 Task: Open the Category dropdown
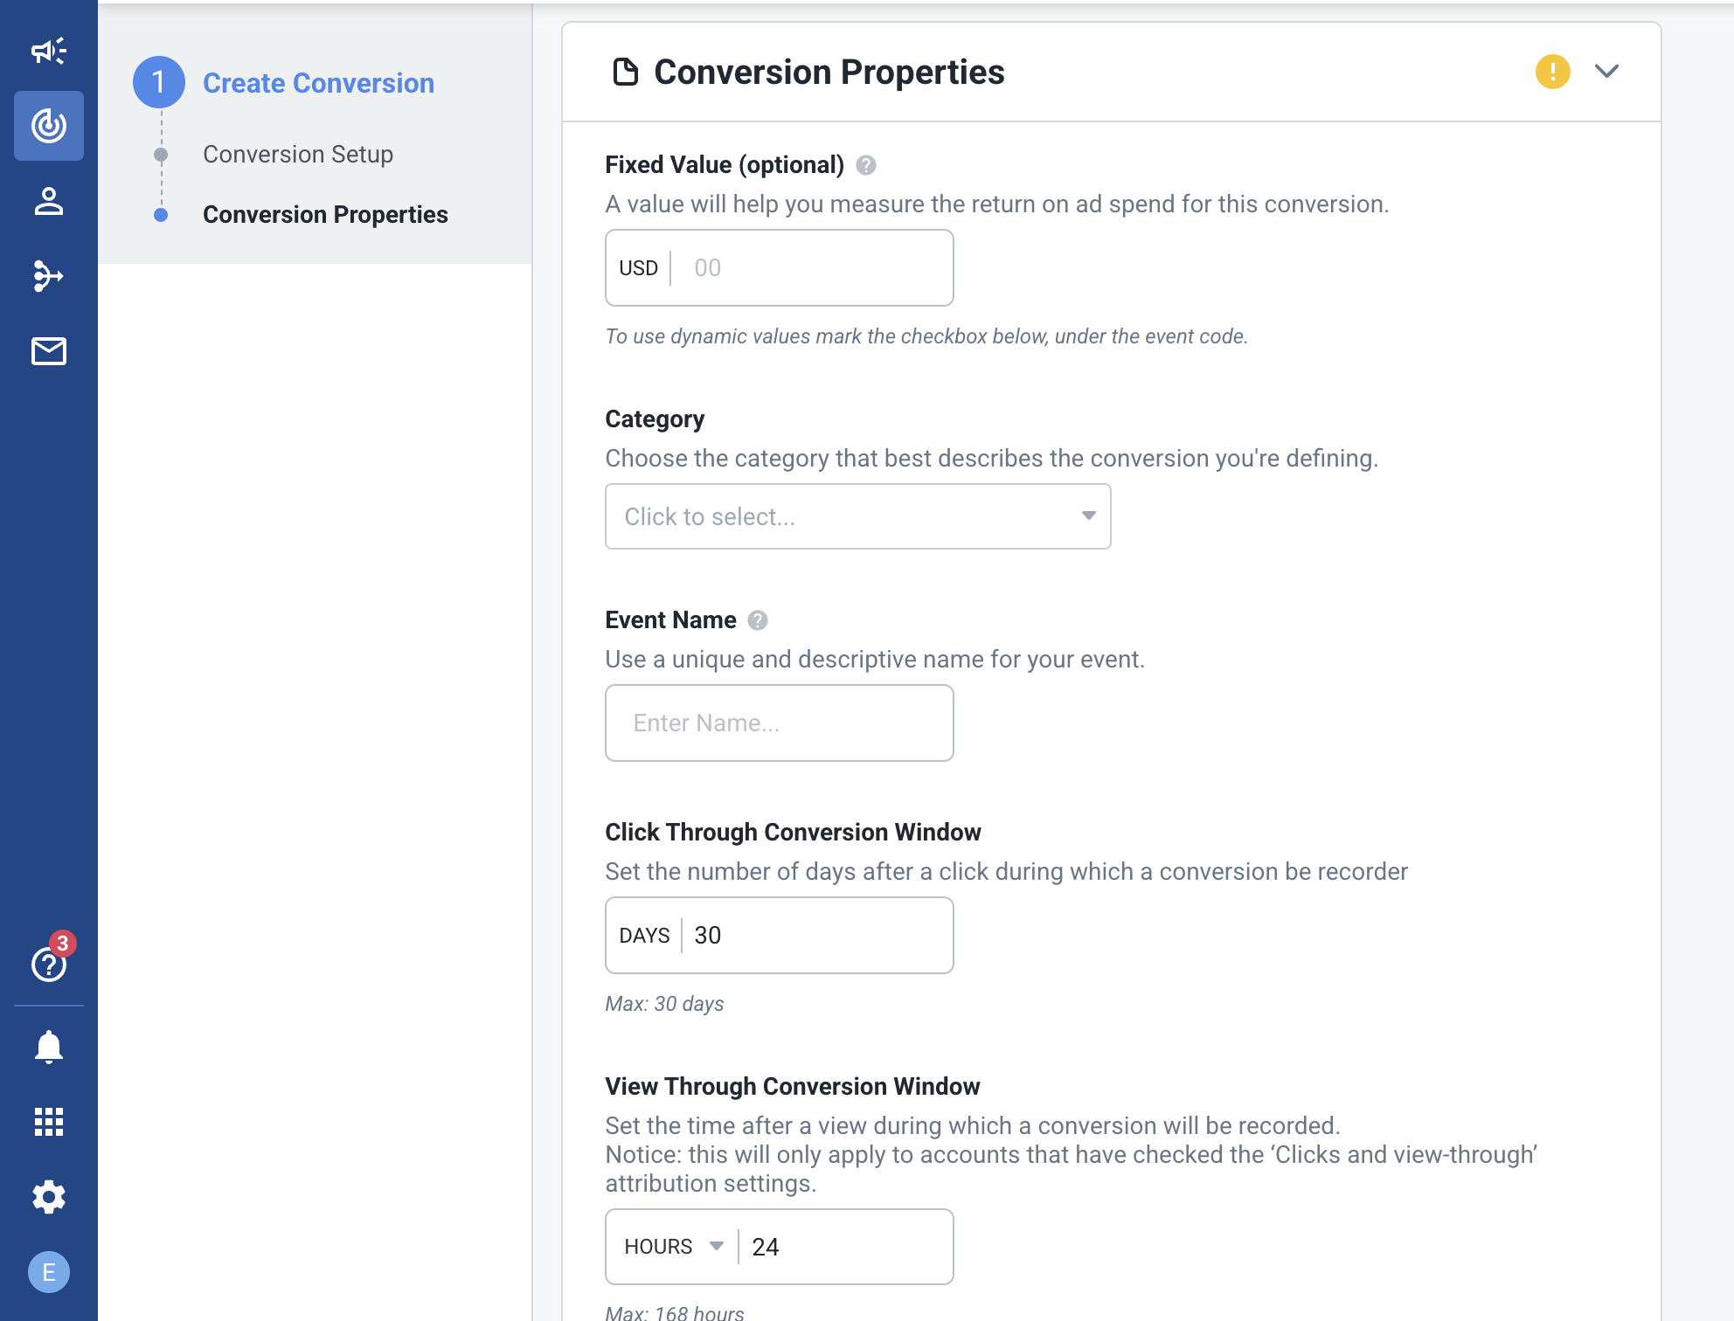point(857,516)
